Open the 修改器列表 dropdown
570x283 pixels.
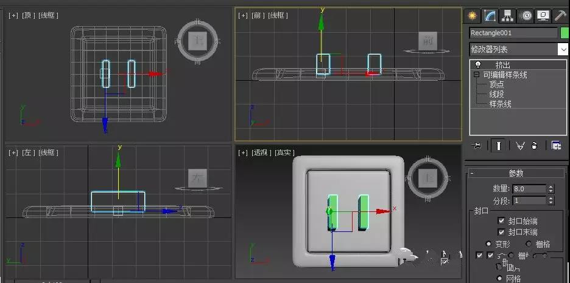[x=518, y=49]
